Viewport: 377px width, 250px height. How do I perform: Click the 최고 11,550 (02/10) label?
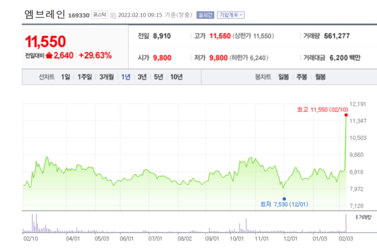[x=323, y=110]
